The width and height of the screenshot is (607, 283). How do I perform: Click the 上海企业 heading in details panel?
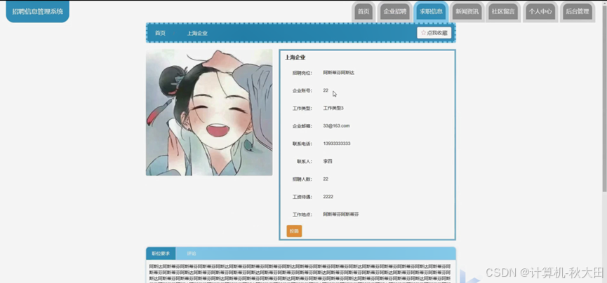click(x=295, y=57)
